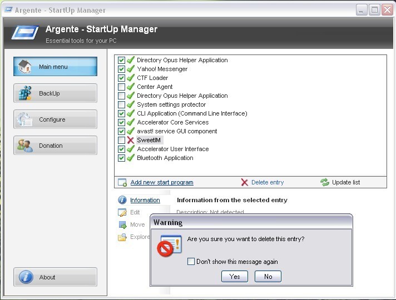Enable the Center Agent startup checkbox
Image resolution: width=396 pixels, height=300 pixels.
(121, 87)
